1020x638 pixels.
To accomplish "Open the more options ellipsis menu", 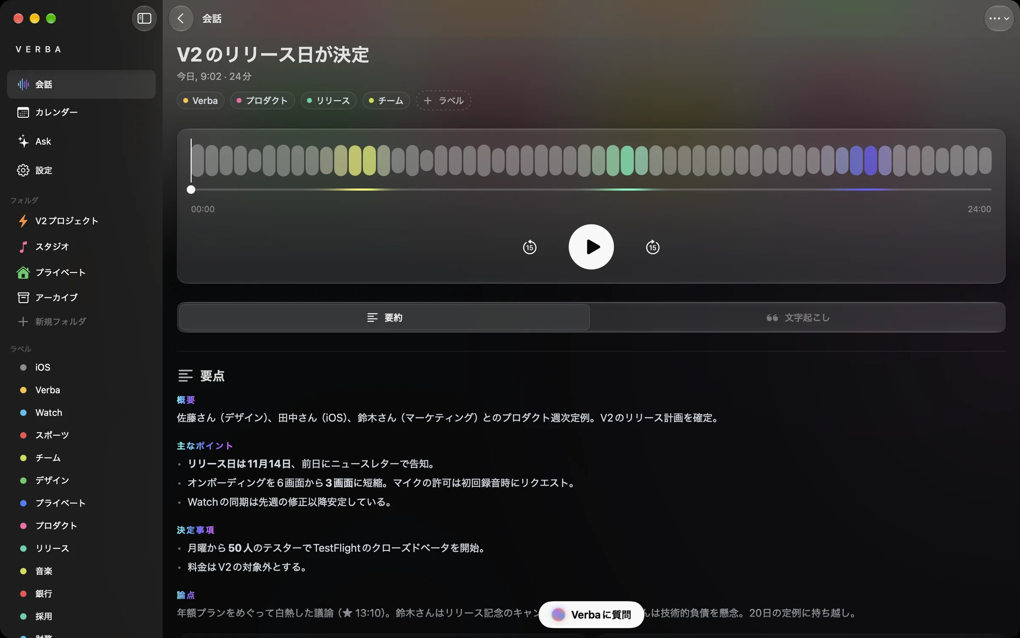I will pyautogui.click(x=999, y=18).
